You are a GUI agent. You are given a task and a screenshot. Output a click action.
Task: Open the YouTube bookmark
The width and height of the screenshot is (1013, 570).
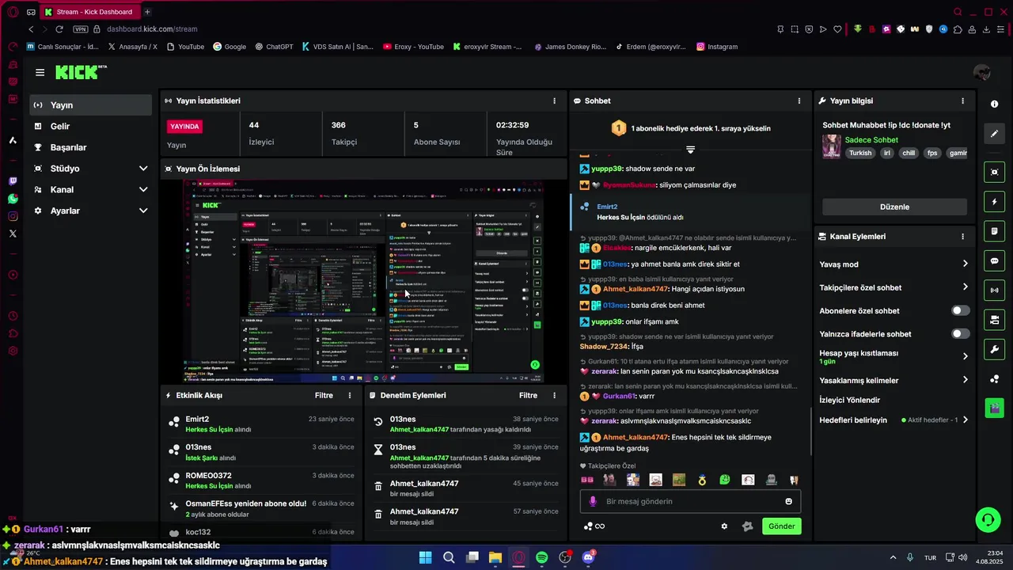coord(185,47)
